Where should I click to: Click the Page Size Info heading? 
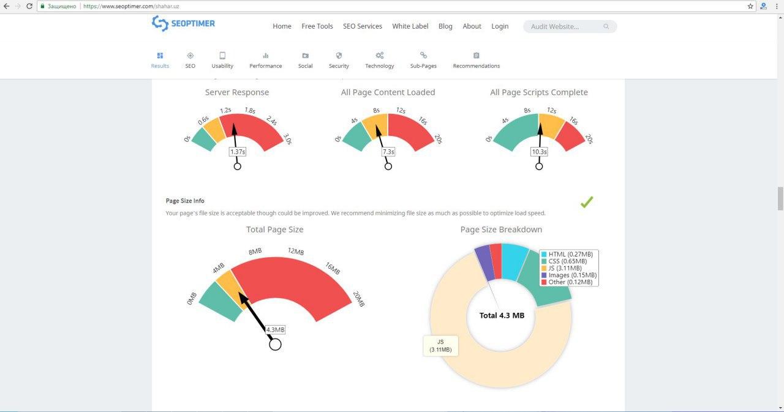pos(185,201)
